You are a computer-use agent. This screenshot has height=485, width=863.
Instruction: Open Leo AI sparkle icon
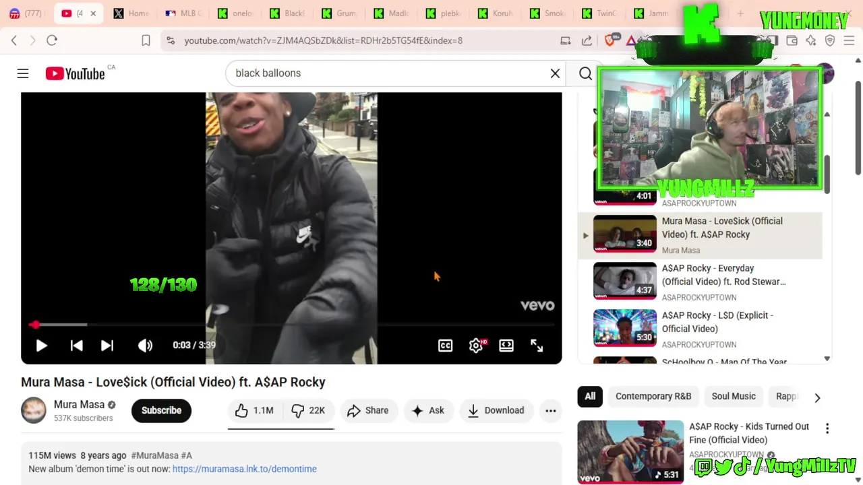[x=810, y=40]
